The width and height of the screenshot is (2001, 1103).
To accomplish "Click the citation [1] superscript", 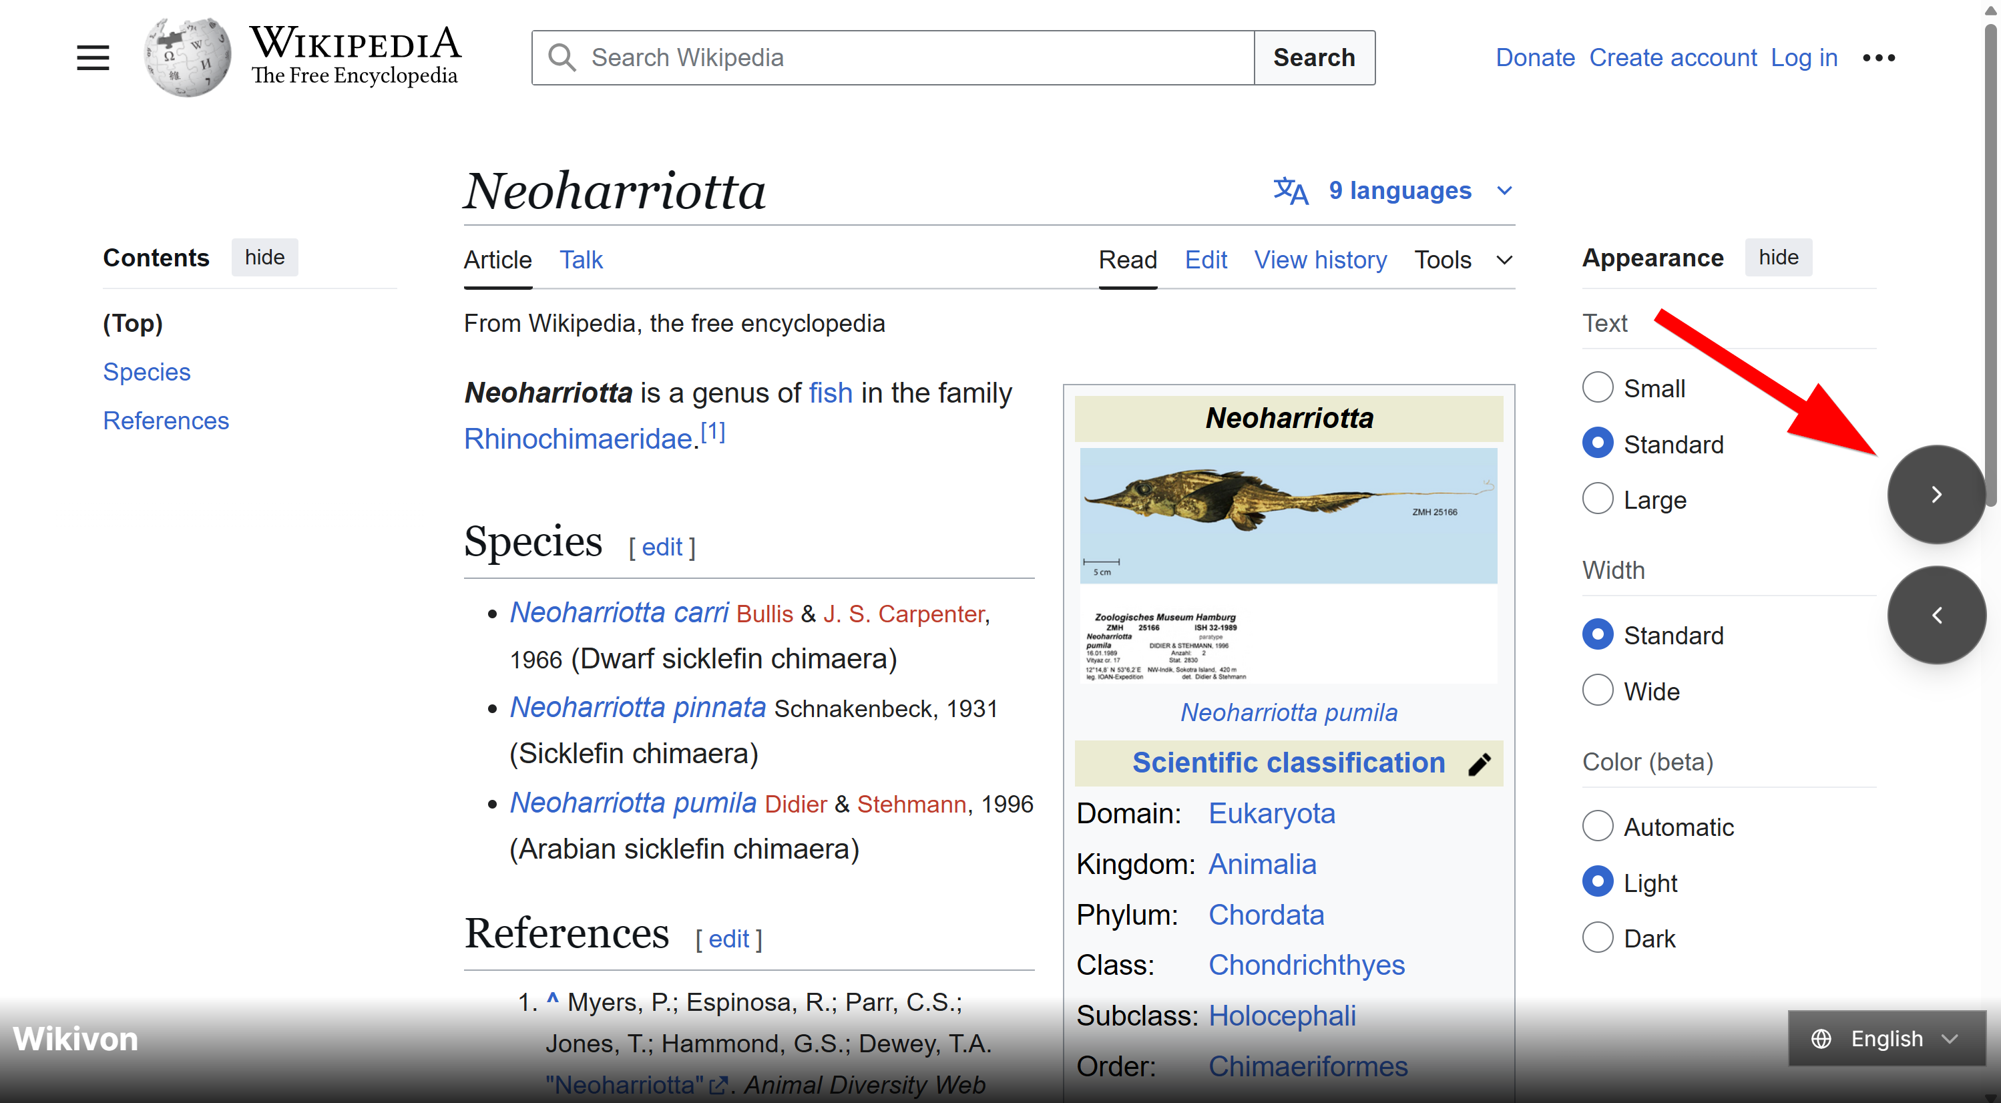I will [713, 431].
